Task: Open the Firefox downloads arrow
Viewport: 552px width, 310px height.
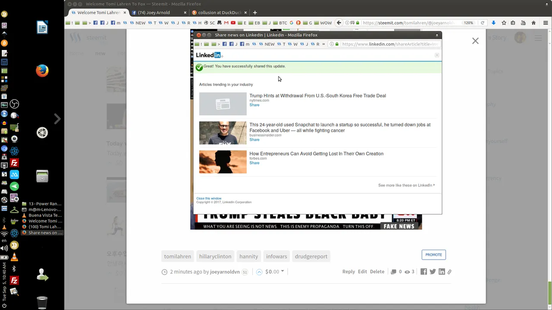Action: coord(494,23)
